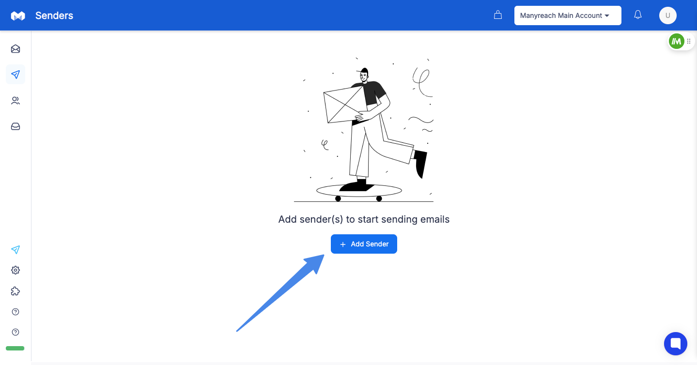
Task: Select the highlighted paper plane Senders icon
Action: pos(15,75)
